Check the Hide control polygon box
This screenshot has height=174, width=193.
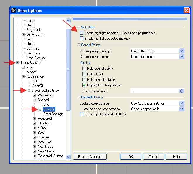[x=84, y=79]
